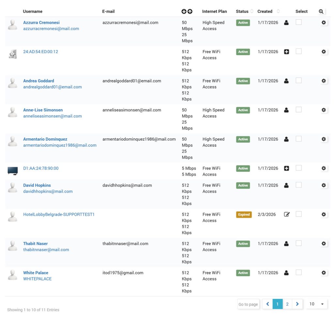Open gear settings for Azzurra Cremonesi row
334x316 pixels.
tap(324, 23)
